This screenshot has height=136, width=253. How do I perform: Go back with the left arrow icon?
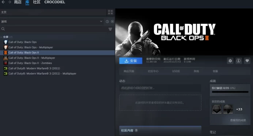tap(3, 2)
